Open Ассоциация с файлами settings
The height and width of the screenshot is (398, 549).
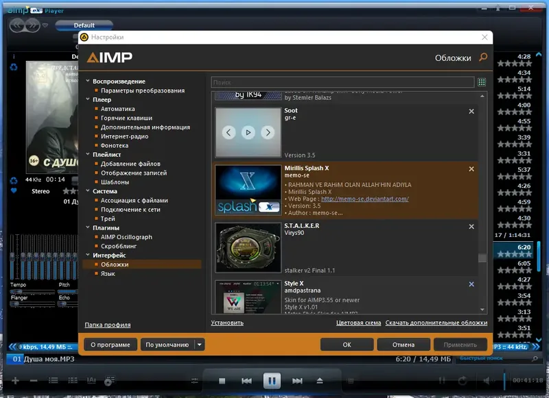click(134, 200)
